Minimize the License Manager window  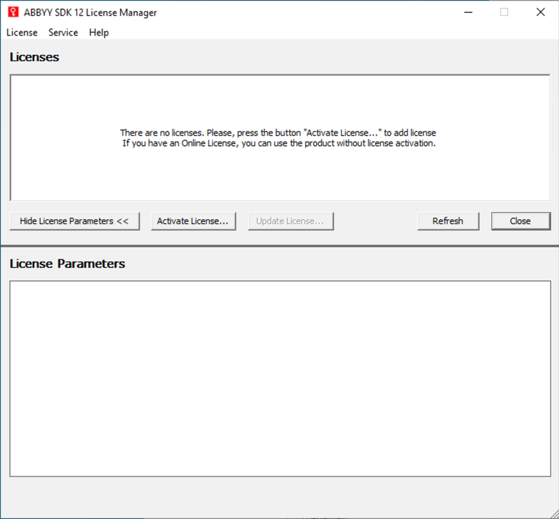point(468,12)
